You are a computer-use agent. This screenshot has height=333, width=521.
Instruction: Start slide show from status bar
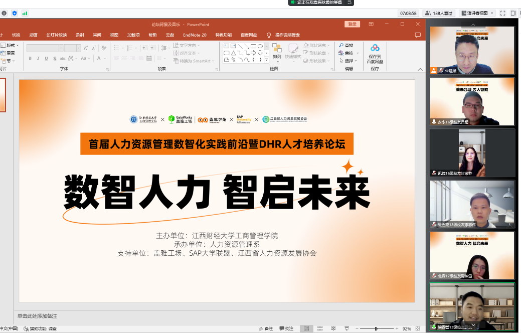346,328
